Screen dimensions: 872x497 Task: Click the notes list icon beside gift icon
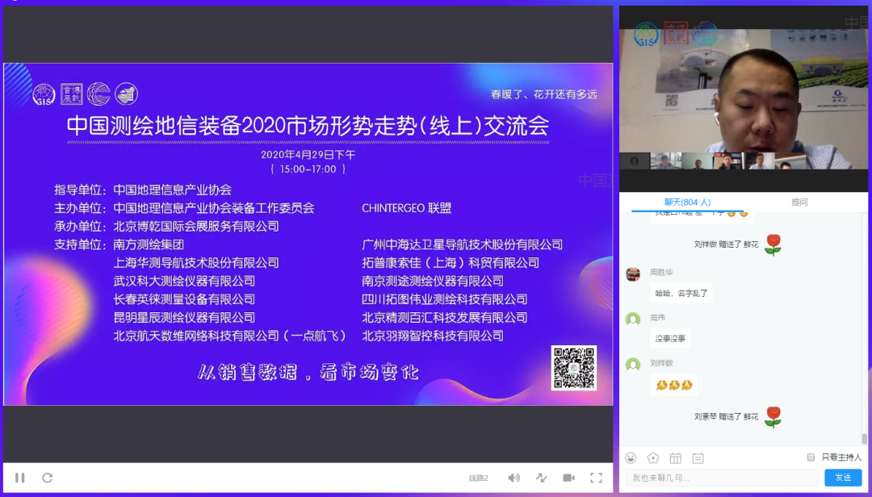pyautogui.click(x=698, y=458)
